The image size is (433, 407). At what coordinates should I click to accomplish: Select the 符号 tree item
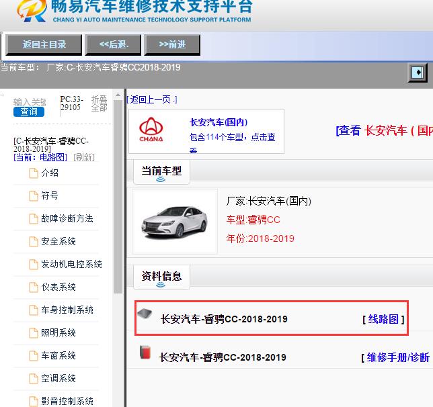click(50, 196)
